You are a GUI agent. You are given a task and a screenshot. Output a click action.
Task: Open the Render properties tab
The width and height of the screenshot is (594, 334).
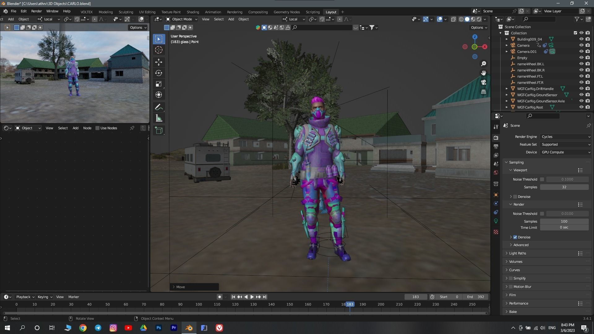(496, 138)
